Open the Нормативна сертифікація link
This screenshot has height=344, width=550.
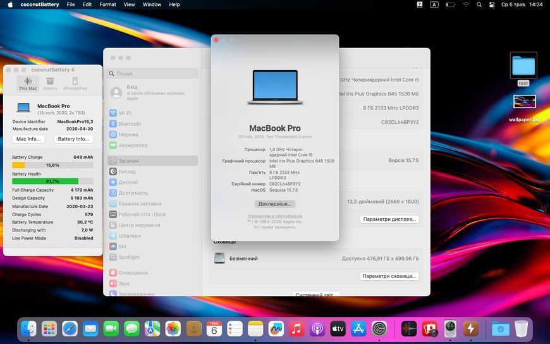pos(275,216)
